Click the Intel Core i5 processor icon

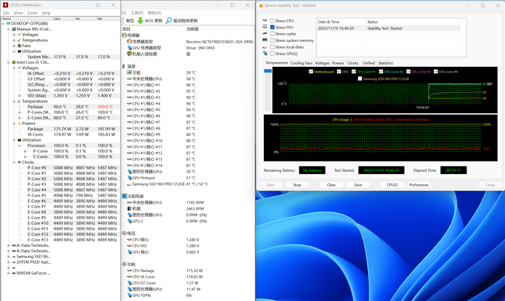click(x=14, y=62)
